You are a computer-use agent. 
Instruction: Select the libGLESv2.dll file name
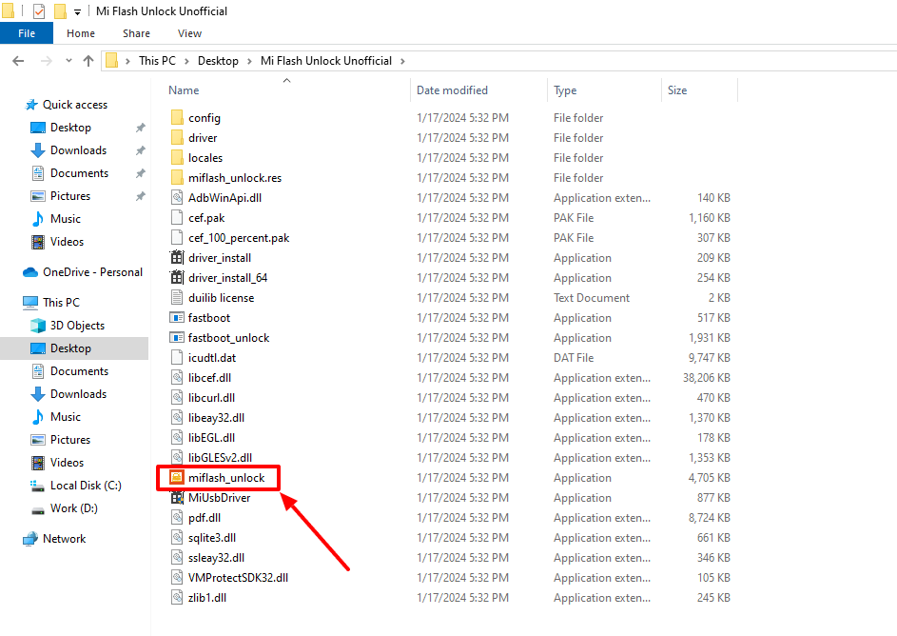point(221,458)
